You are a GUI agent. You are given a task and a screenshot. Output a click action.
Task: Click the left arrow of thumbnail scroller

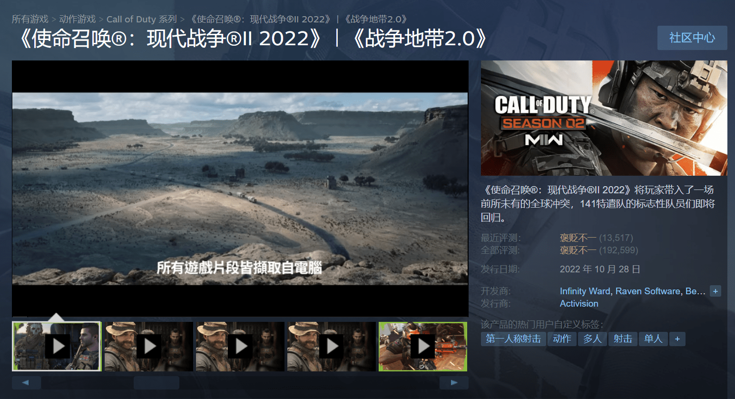coord(26,382)
